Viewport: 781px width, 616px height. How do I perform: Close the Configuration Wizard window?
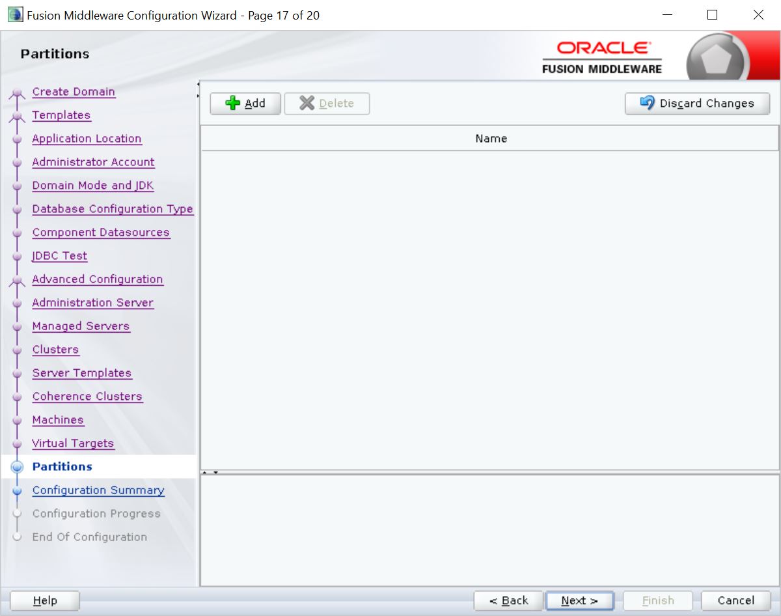(758, 14)
